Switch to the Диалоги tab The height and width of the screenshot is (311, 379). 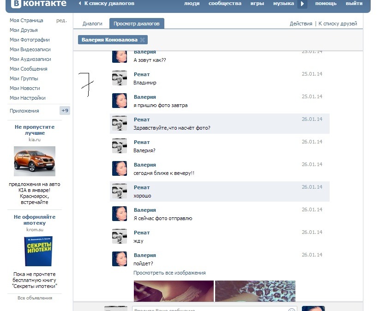point(92,24)
